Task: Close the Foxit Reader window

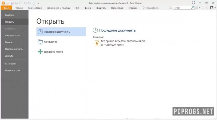Action: [213, 3]
